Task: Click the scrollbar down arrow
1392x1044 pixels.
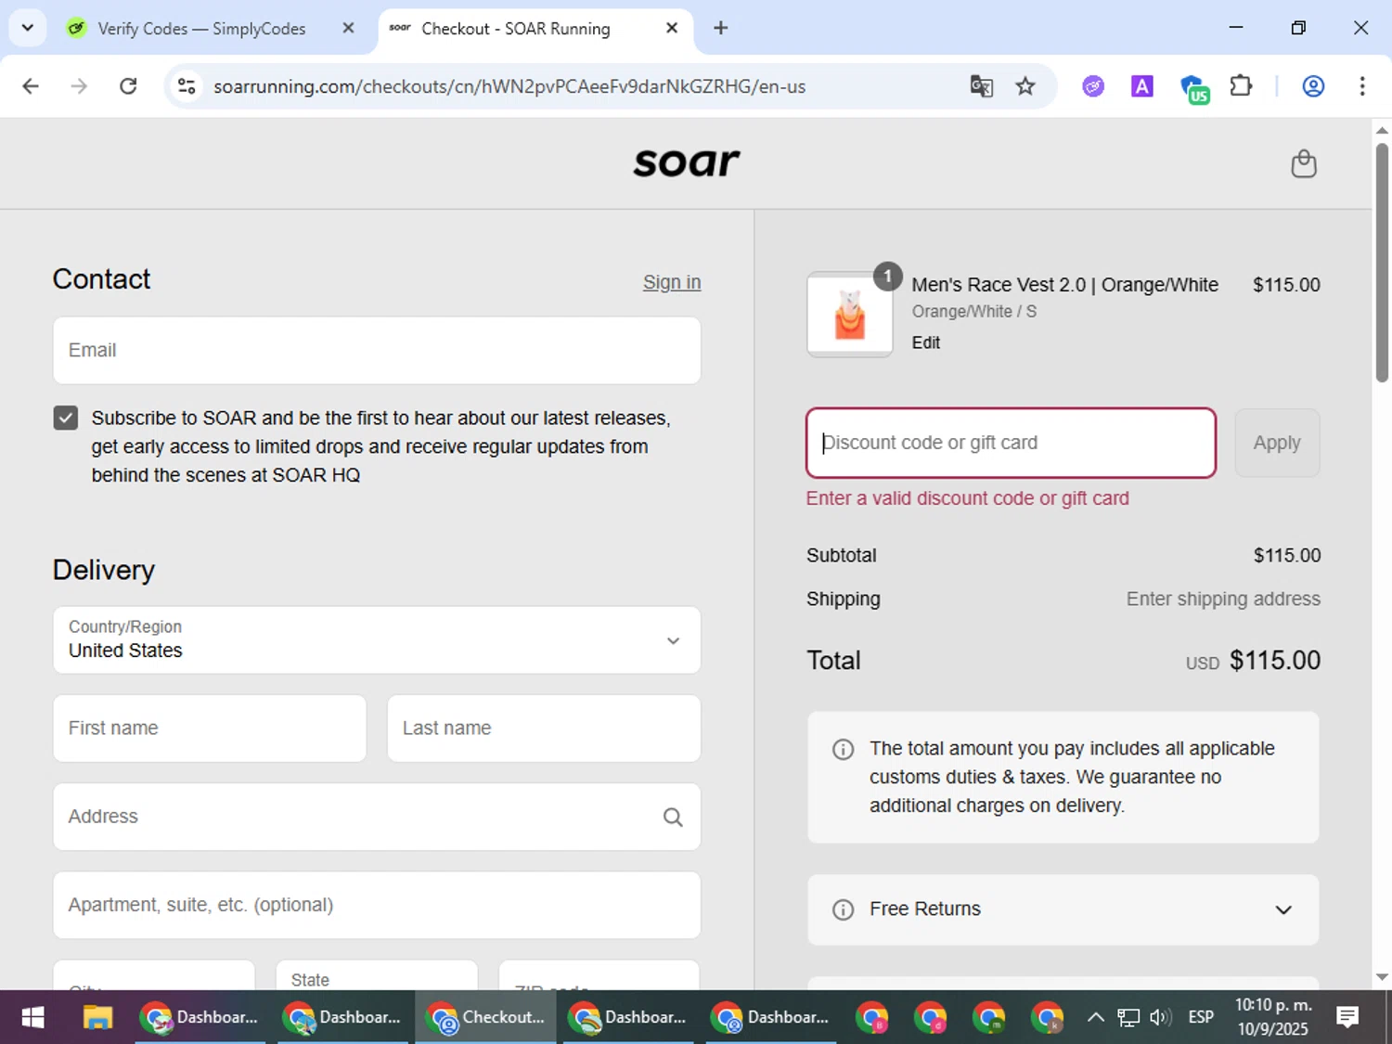Action: [x=1382, y=977]
